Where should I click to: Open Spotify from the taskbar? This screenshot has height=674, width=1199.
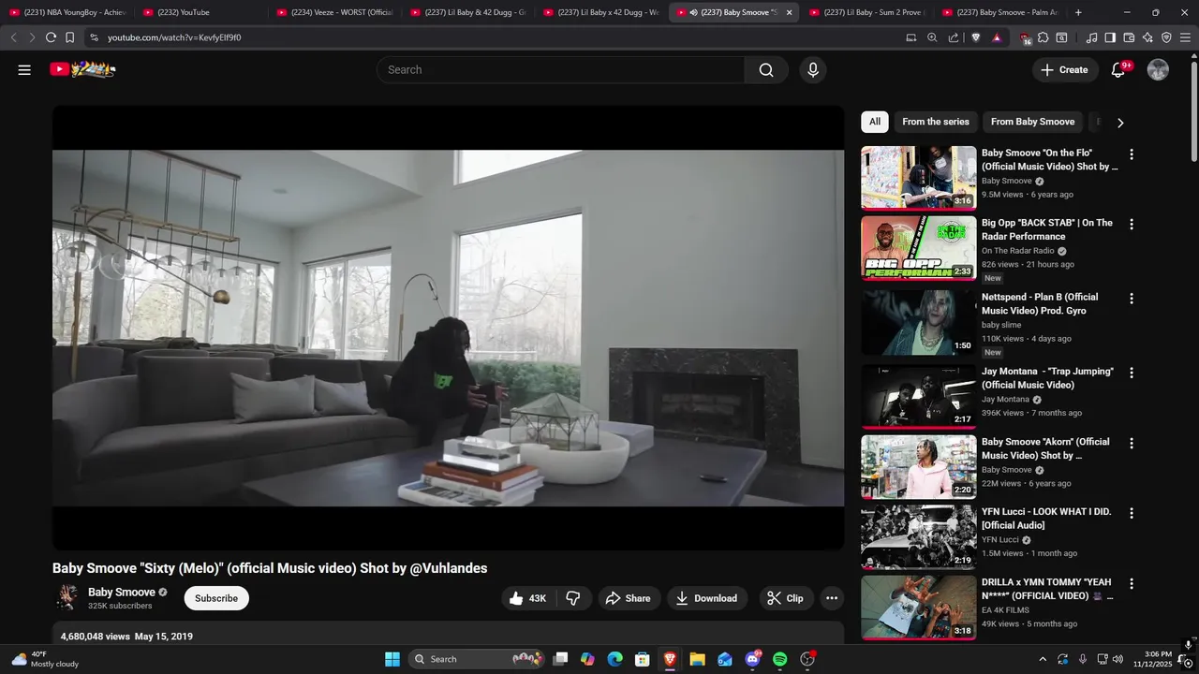[x=780, y=659]
